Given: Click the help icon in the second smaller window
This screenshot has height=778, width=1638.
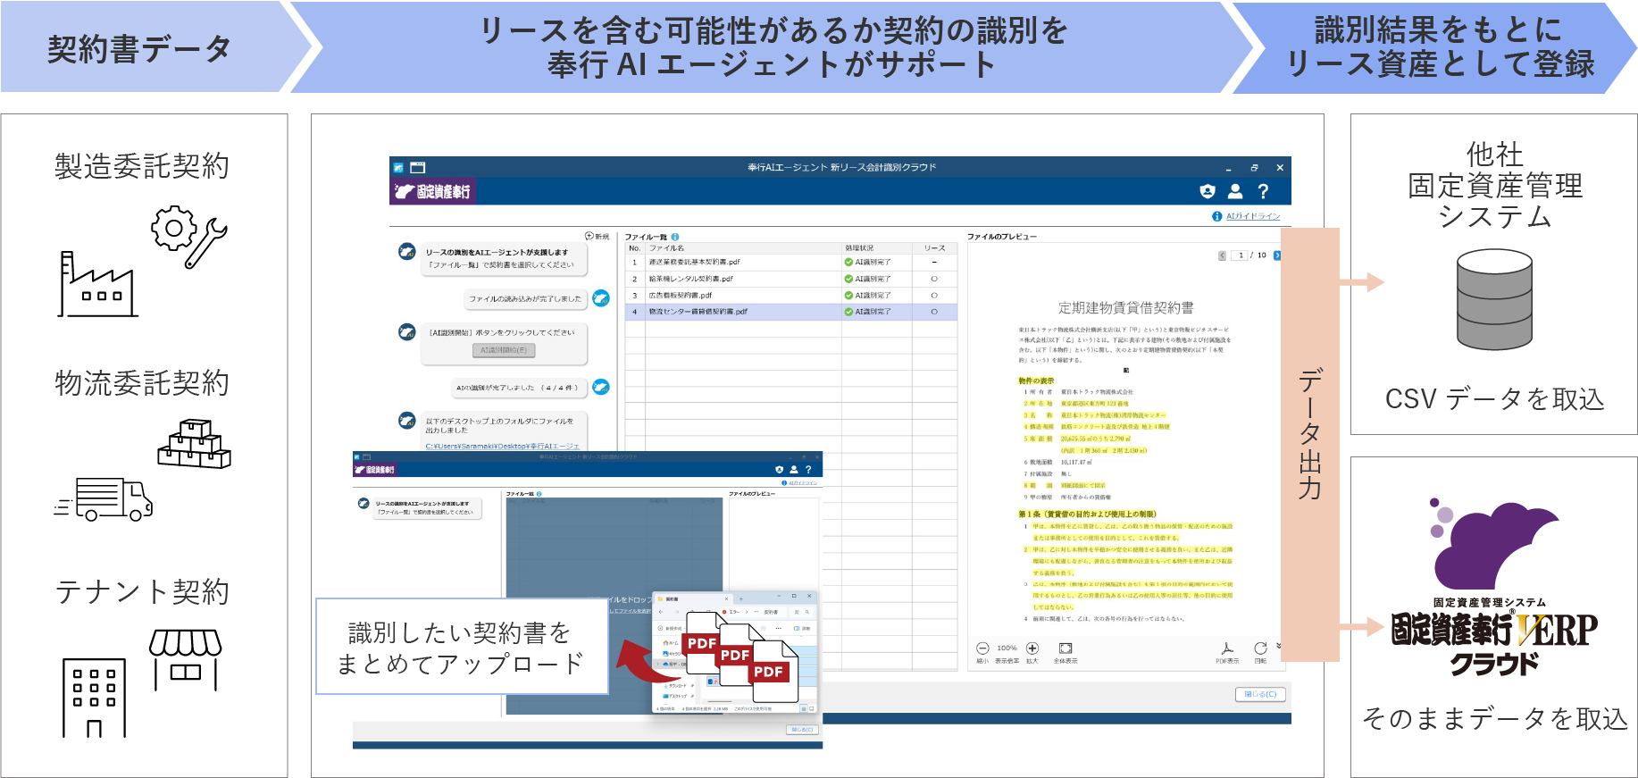Looking at the screenshot, I should coord(808,470).
